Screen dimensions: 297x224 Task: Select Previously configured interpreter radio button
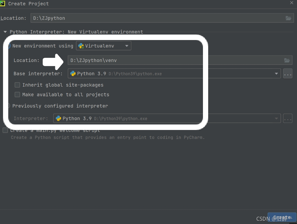(x=9, y=106)
